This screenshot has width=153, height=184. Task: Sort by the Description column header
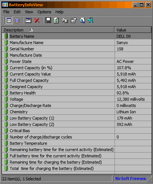pyautogui.click(x=58, y=30)
